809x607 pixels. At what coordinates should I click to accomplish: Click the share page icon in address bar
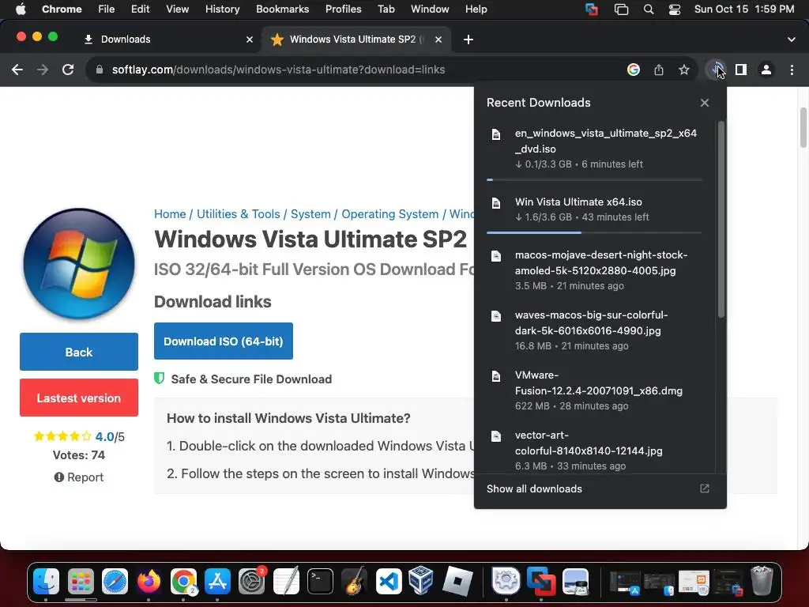tap(659, 70)
